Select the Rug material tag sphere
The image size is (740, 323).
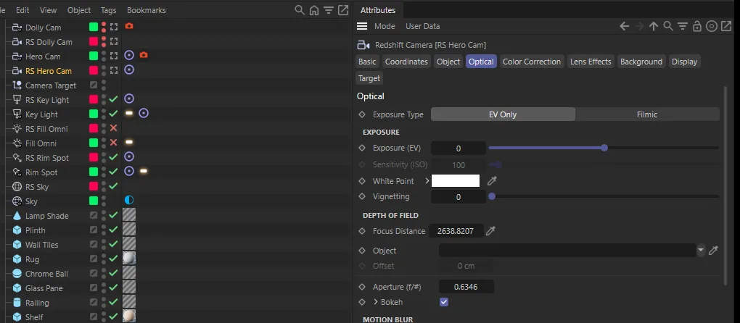tap(129, 259)
